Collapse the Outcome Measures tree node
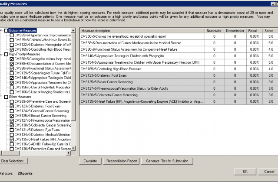This screenshot has height=182, width=278. click(1, 31)
